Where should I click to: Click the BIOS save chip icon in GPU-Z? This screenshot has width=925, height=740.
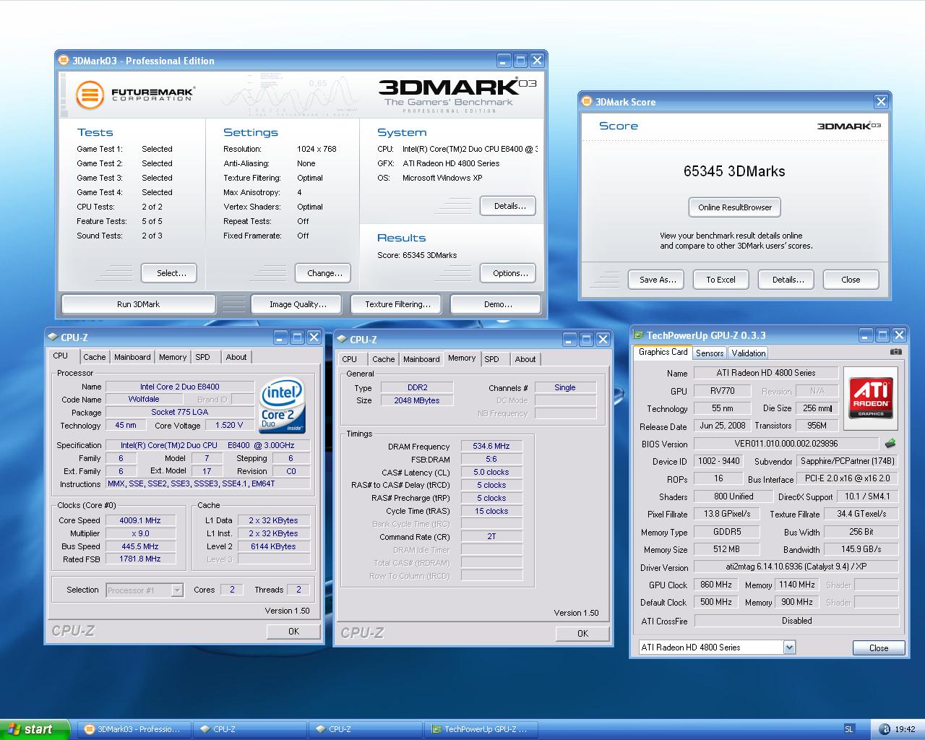pyautogui.click(x=890, y=443)
